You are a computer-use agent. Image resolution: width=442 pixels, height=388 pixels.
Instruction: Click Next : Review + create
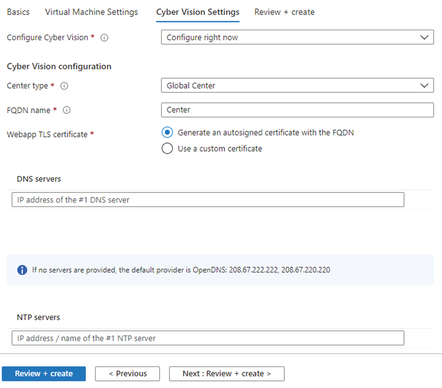pyautogui.click(x=227, y=373)
